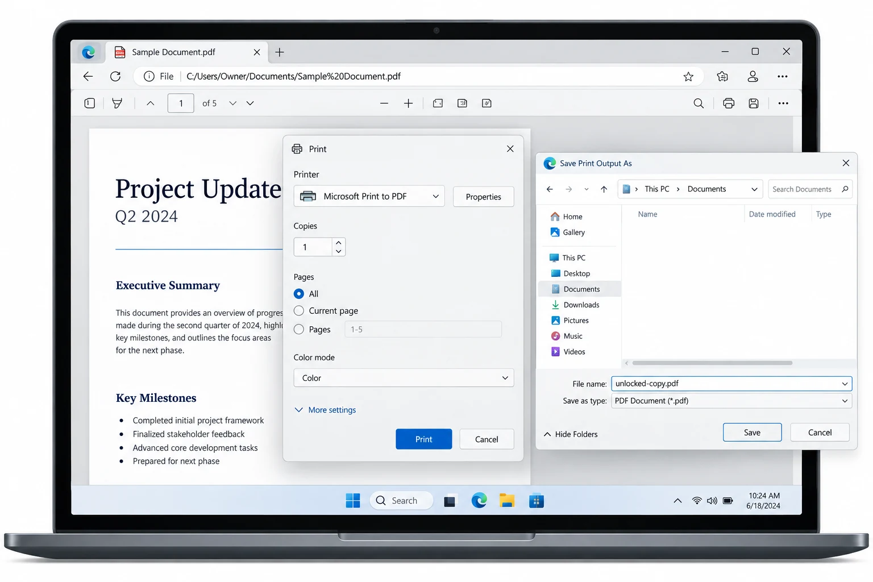Collapse folders with Hide Folders
The height and width of the screenshot is (582, 873).
point(571,434)
